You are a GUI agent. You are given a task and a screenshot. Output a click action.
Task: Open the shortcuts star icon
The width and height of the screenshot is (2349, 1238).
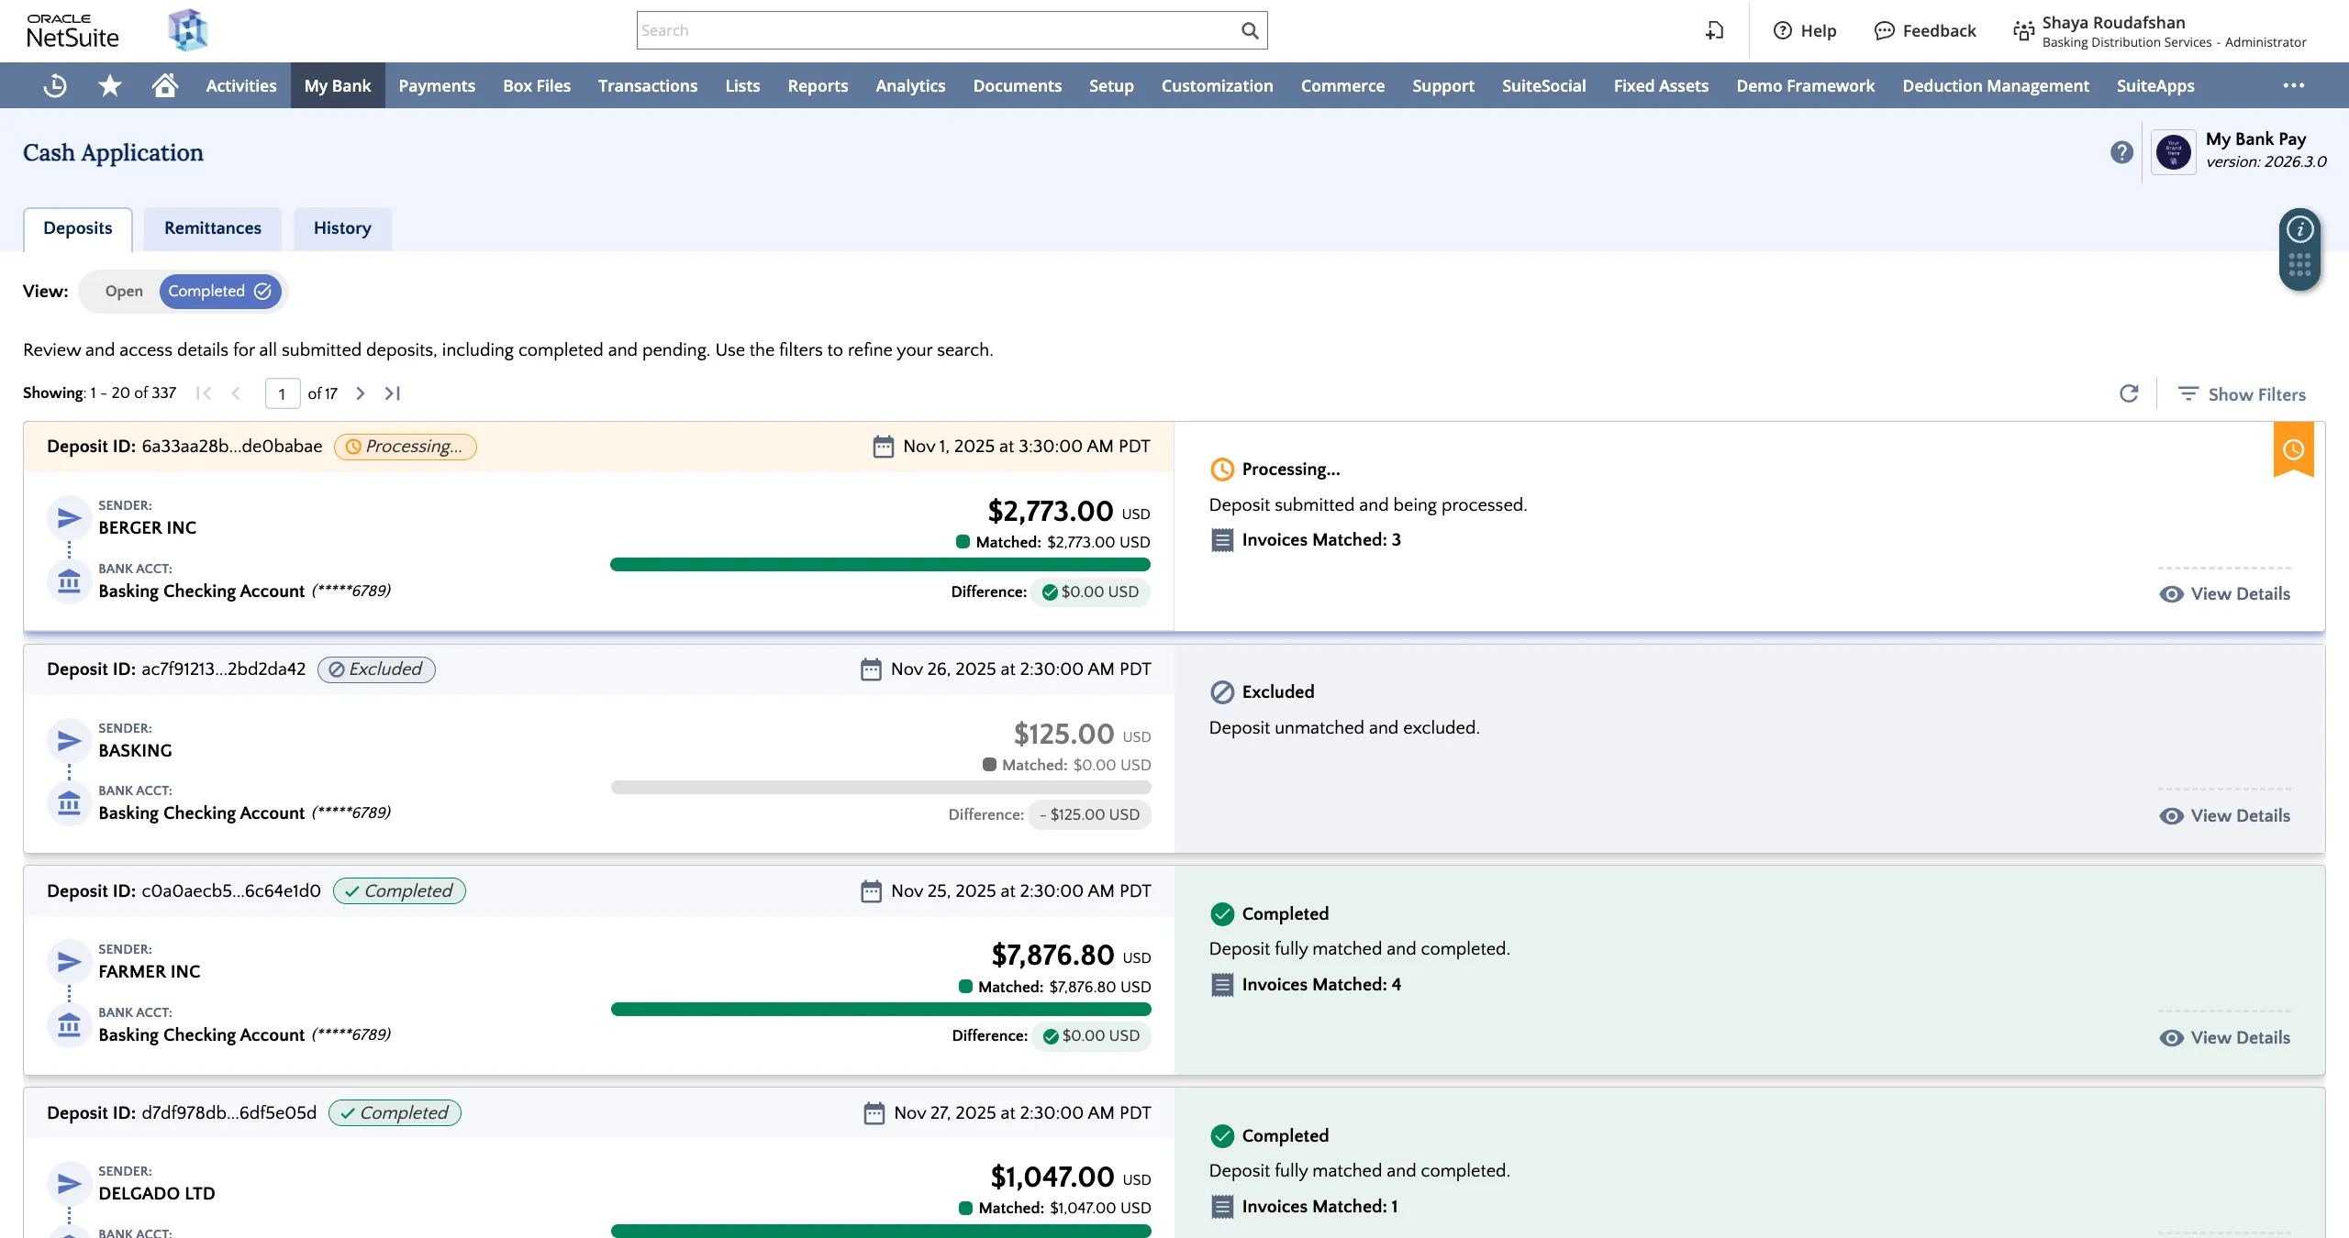110,85
